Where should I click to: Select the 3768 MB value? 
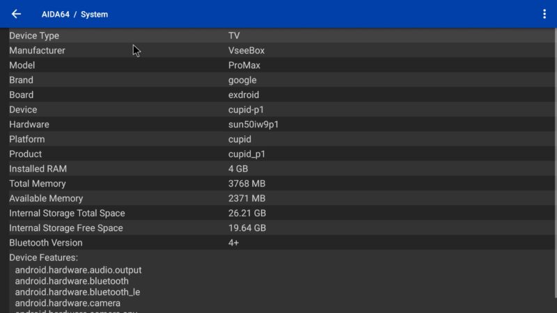coord(247,184)
